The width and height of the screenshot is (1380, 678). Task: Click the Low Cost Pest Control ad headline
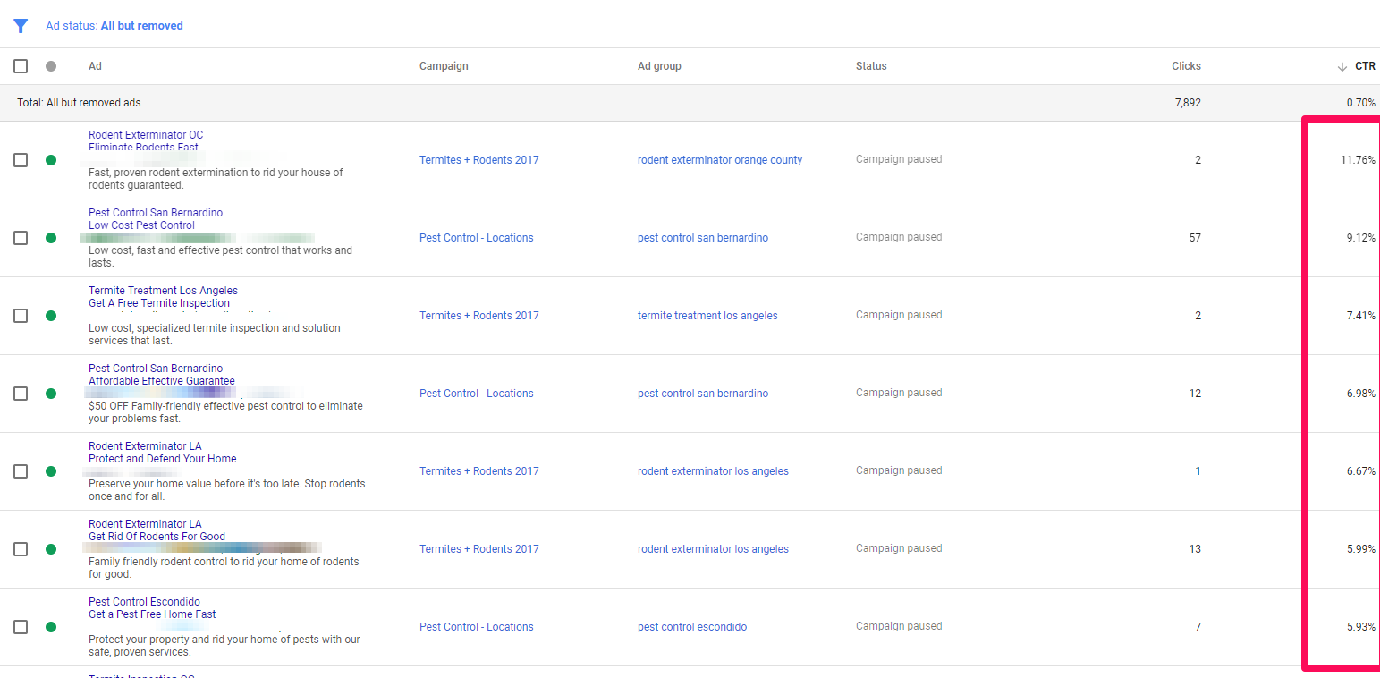[141, 225]
